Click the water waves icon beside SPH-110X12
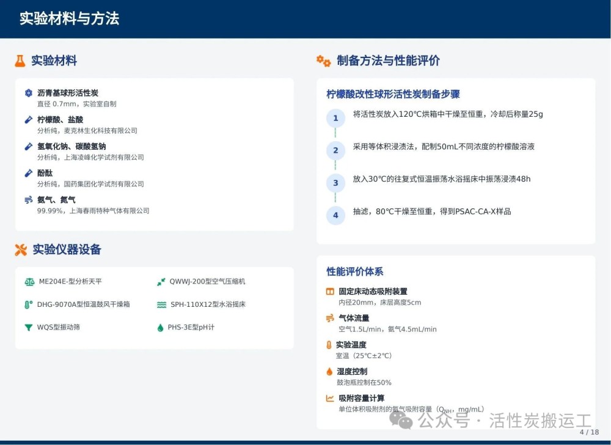 (x=161, y=304)
